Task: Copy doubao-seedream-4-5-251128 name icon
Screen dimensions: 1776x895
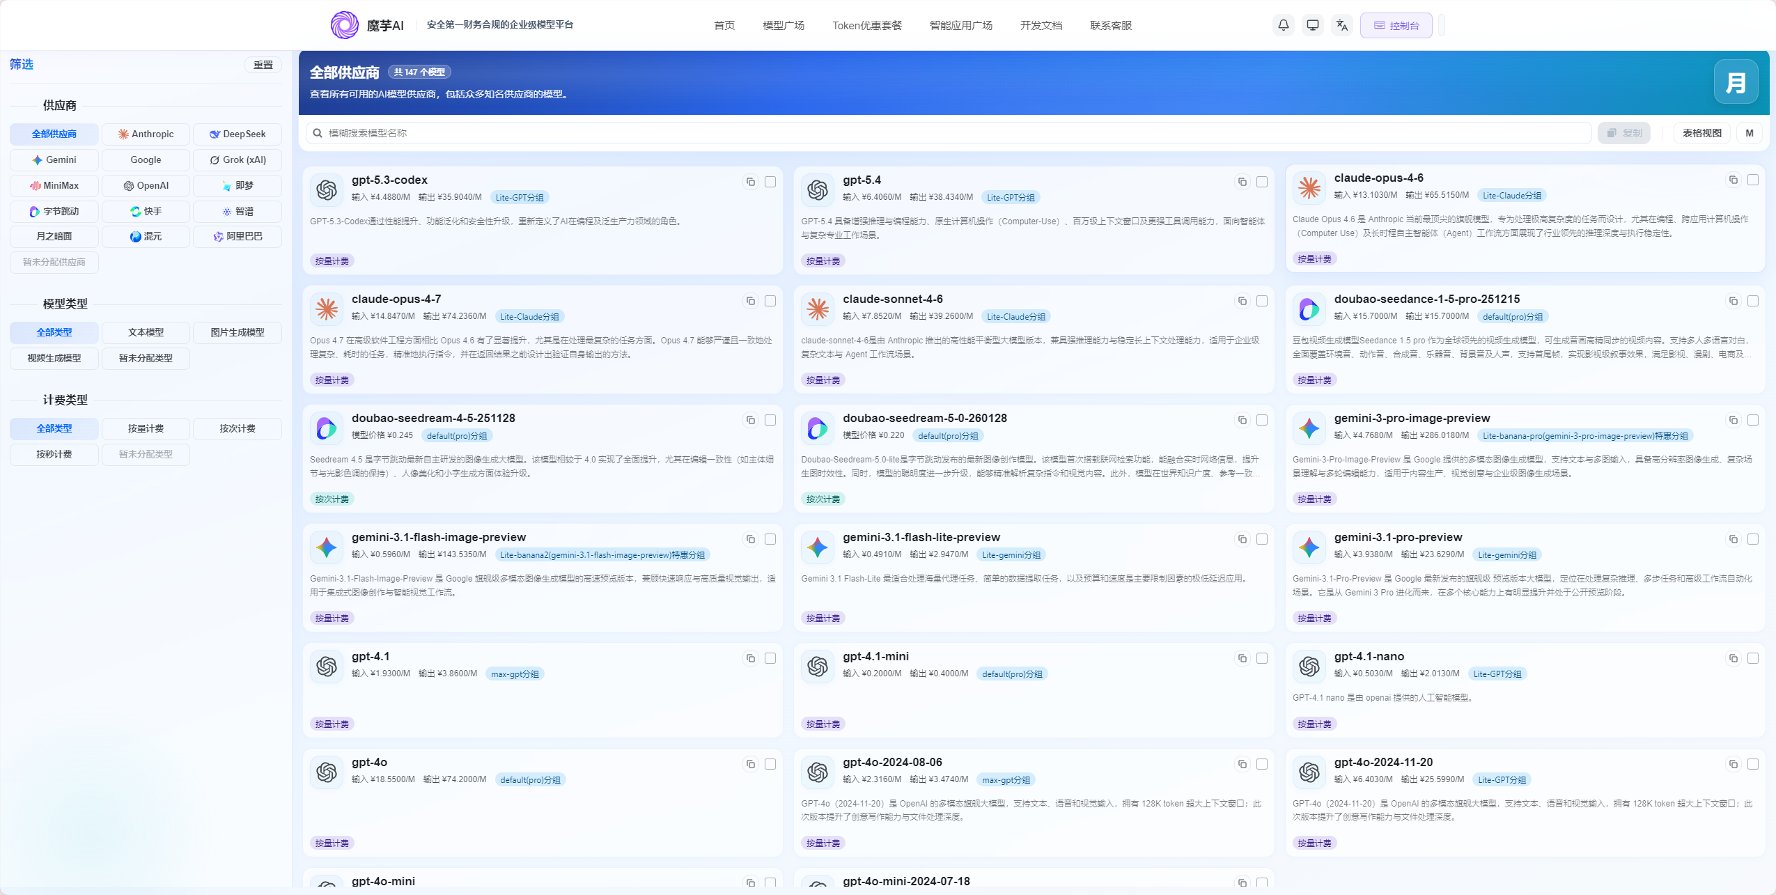Action: (751, 420)
